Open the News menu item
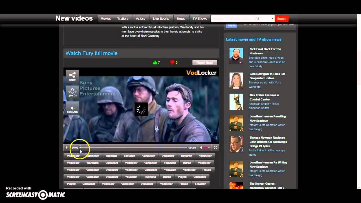This screenshot has height=203, width=361. [181, 19]
